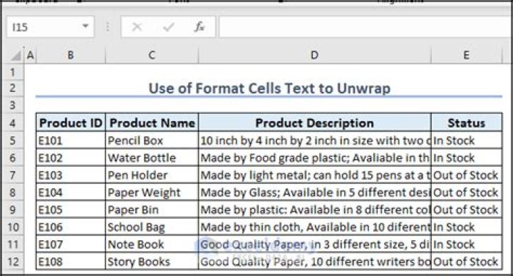513x276 pixels.
Task: Select row 9 header
Action: click(x=12, y=210)
